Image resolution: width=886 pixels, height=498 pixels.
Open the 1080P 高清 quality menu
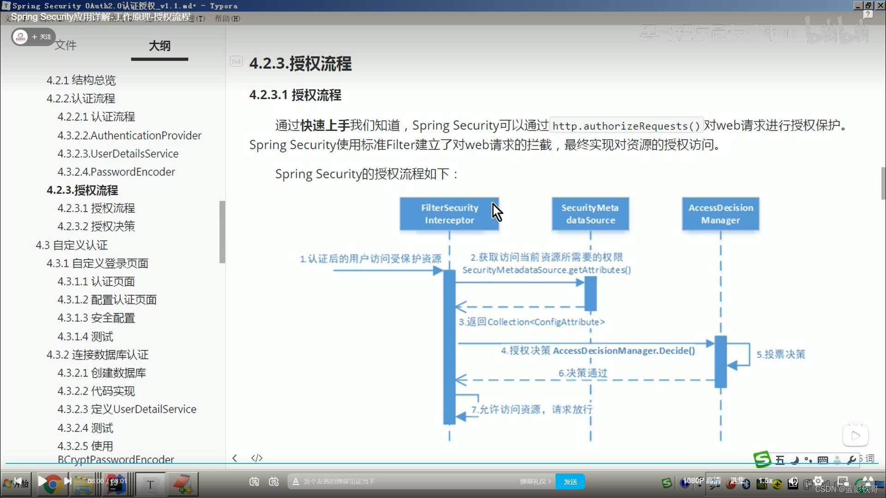click(x=702, y=480)
